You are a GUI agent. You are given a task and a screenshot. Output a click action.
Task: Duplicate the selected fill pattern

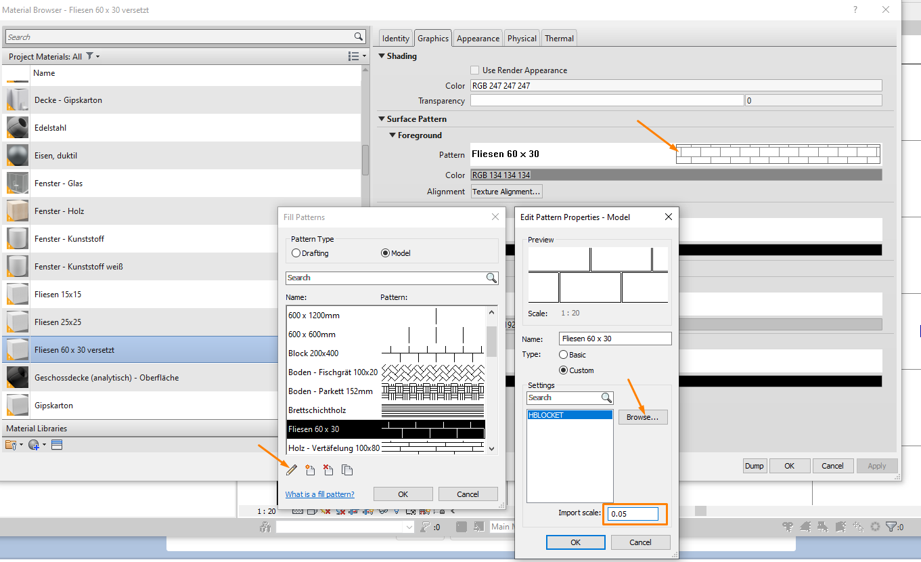tap(346, 469)
